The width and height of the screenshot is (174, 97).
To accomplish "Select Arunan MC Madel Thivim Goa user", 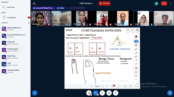I will coord(15,36).
